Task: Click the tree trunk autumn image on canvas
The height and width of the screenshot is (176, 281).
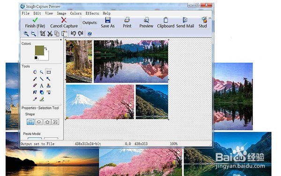Action: [79, 61]
